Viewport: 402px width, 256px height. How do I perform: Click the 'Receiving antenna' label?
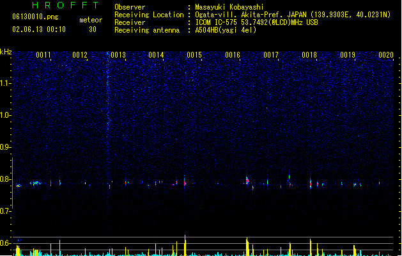pos(147,30)
